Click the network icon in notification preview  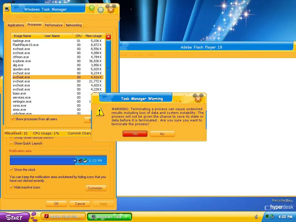80,161
